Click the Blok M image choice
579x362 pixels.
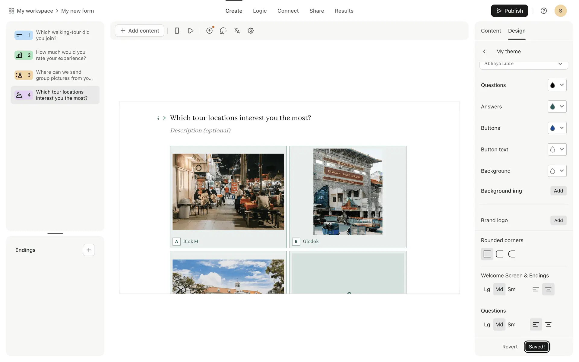point(228,192)
